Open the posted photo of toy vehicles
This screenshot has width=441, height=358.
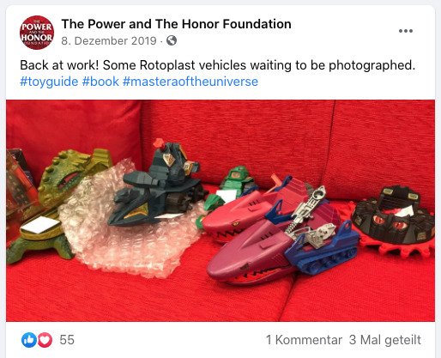point(220,210)
